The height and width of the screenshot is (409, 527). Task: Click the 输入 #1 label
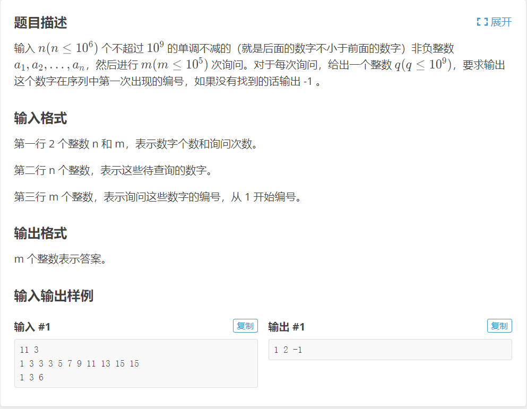click(32, 327)
